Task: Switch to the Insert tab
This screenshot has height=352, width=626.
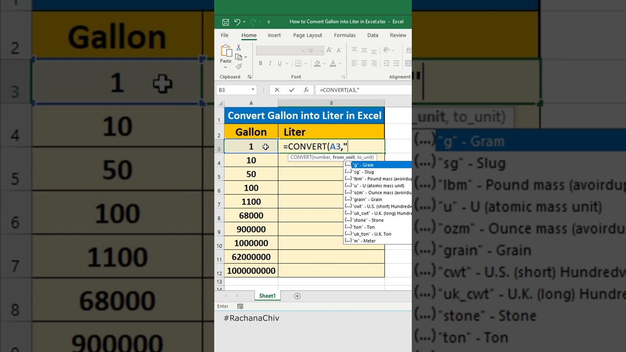Action: tap(274, 35)
